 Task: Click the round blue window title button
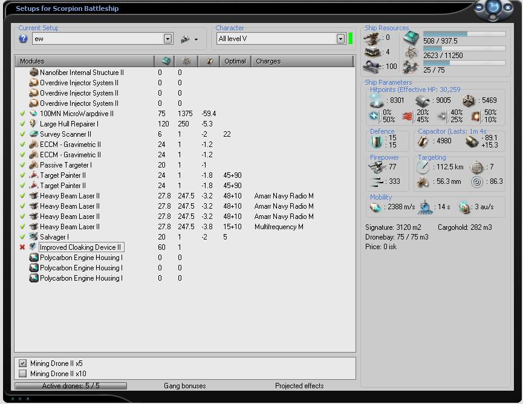tap(493, 7)
